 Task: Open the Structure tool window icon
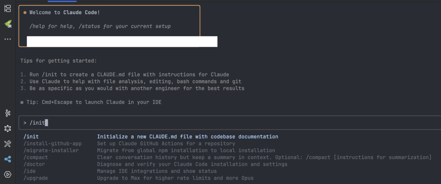pyautogui.click(x=8, y=9)
